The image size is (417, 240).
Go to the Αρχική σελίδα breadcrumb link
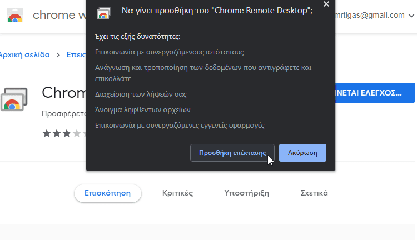24,55
